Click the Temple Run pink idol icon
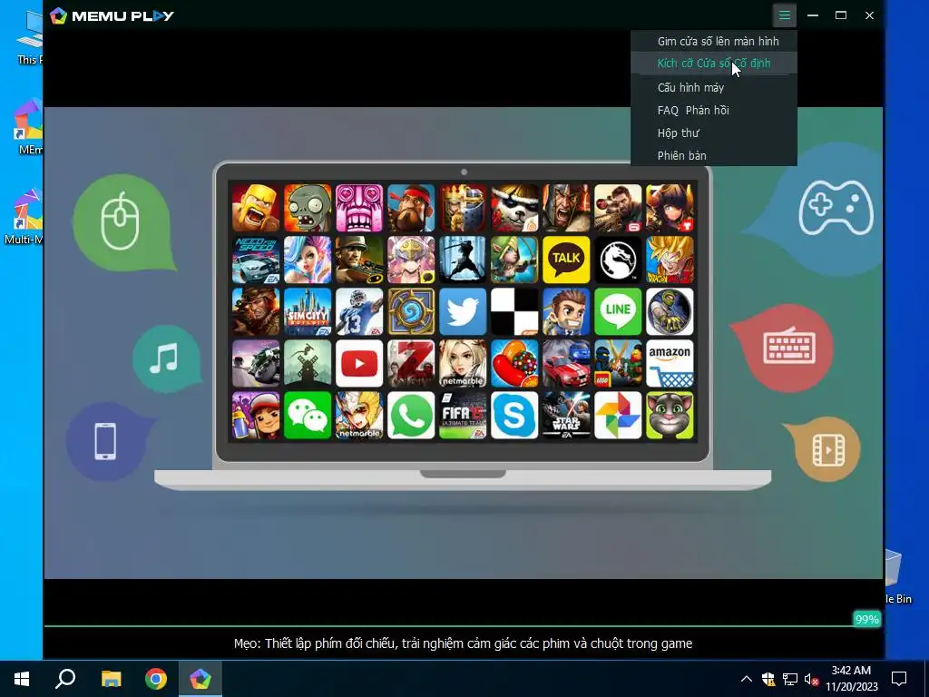929x697 pixels. (x=359, y=208)
